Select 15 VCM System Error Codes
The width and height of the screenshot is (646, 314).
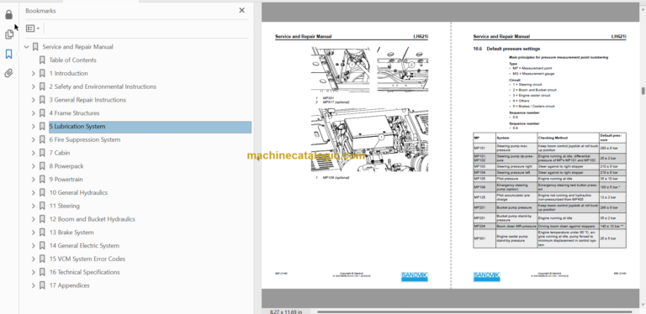(87, 259)
